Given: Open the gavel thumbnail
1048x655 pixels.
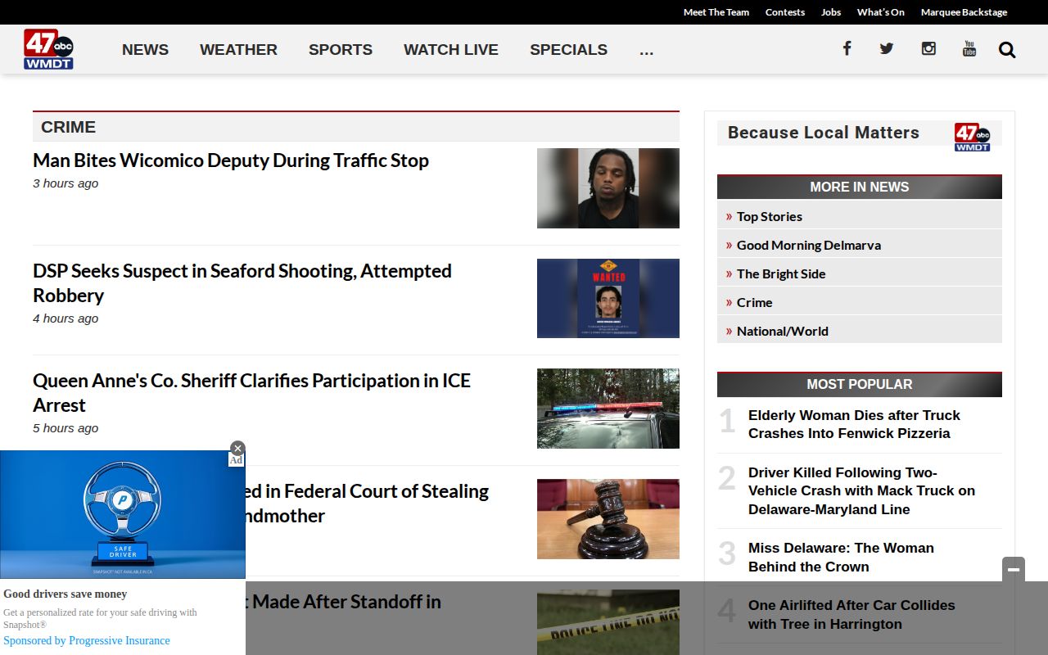Looking at the screenshot, I should [608, 519].
